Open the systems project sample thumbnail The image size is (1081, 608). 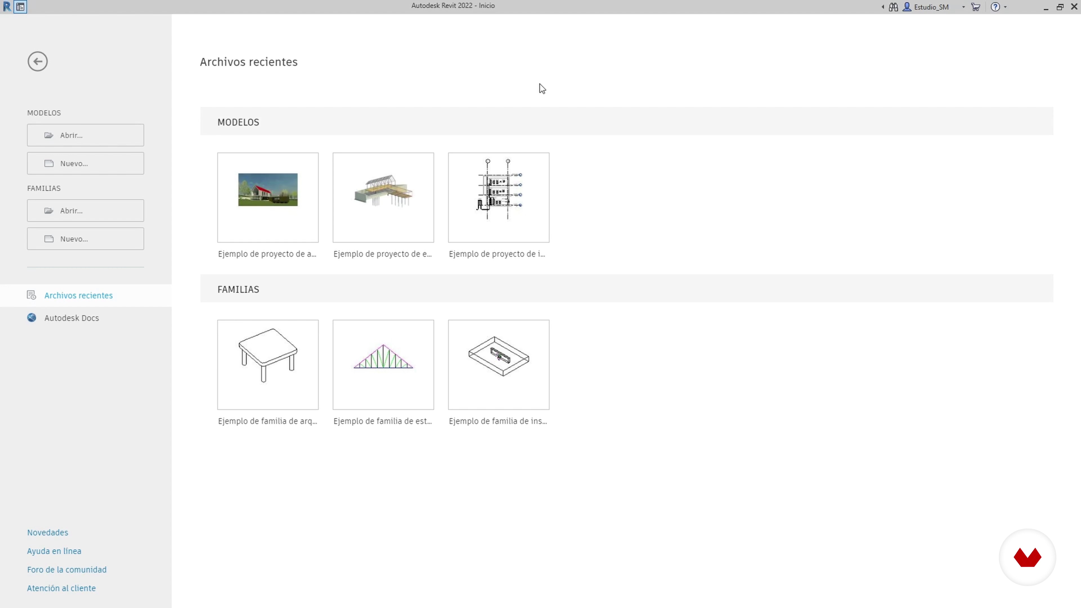coord(499,198)
